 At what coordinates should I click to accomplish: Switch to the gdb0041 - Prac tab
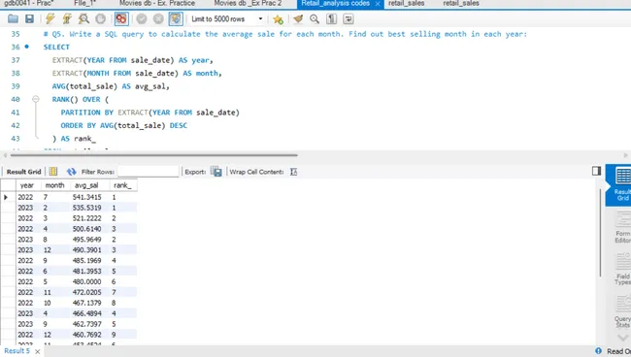pyautogui.click(x=29, y=3)
